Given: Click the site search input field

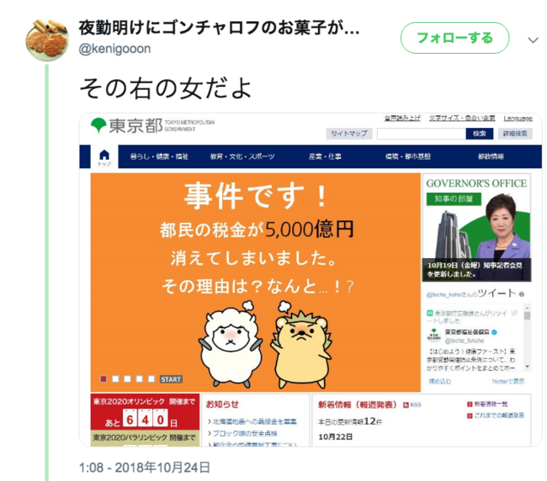Looking at the screenshot, I should [421, 133].
